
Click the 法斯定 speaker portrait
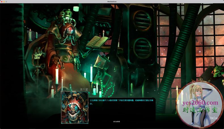point(75,107)
